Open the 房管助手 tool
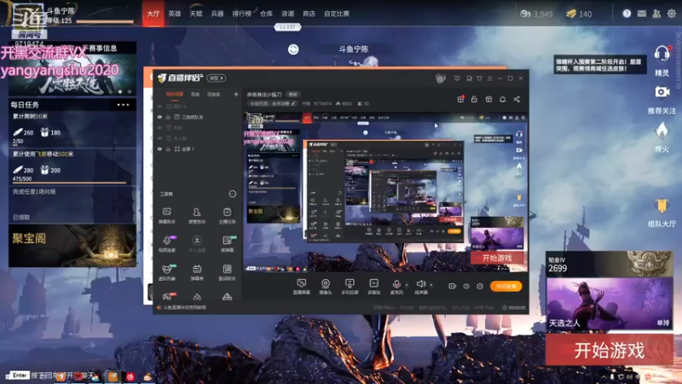 (x=197, y=216)
